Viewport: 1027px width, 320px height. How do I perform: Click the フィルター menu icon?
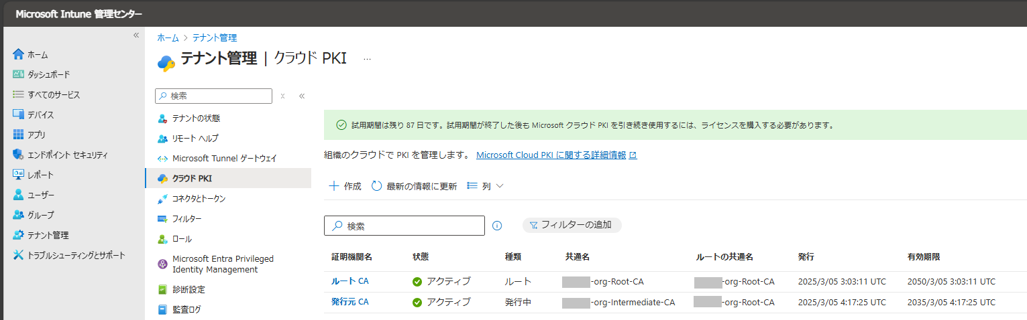162,219
